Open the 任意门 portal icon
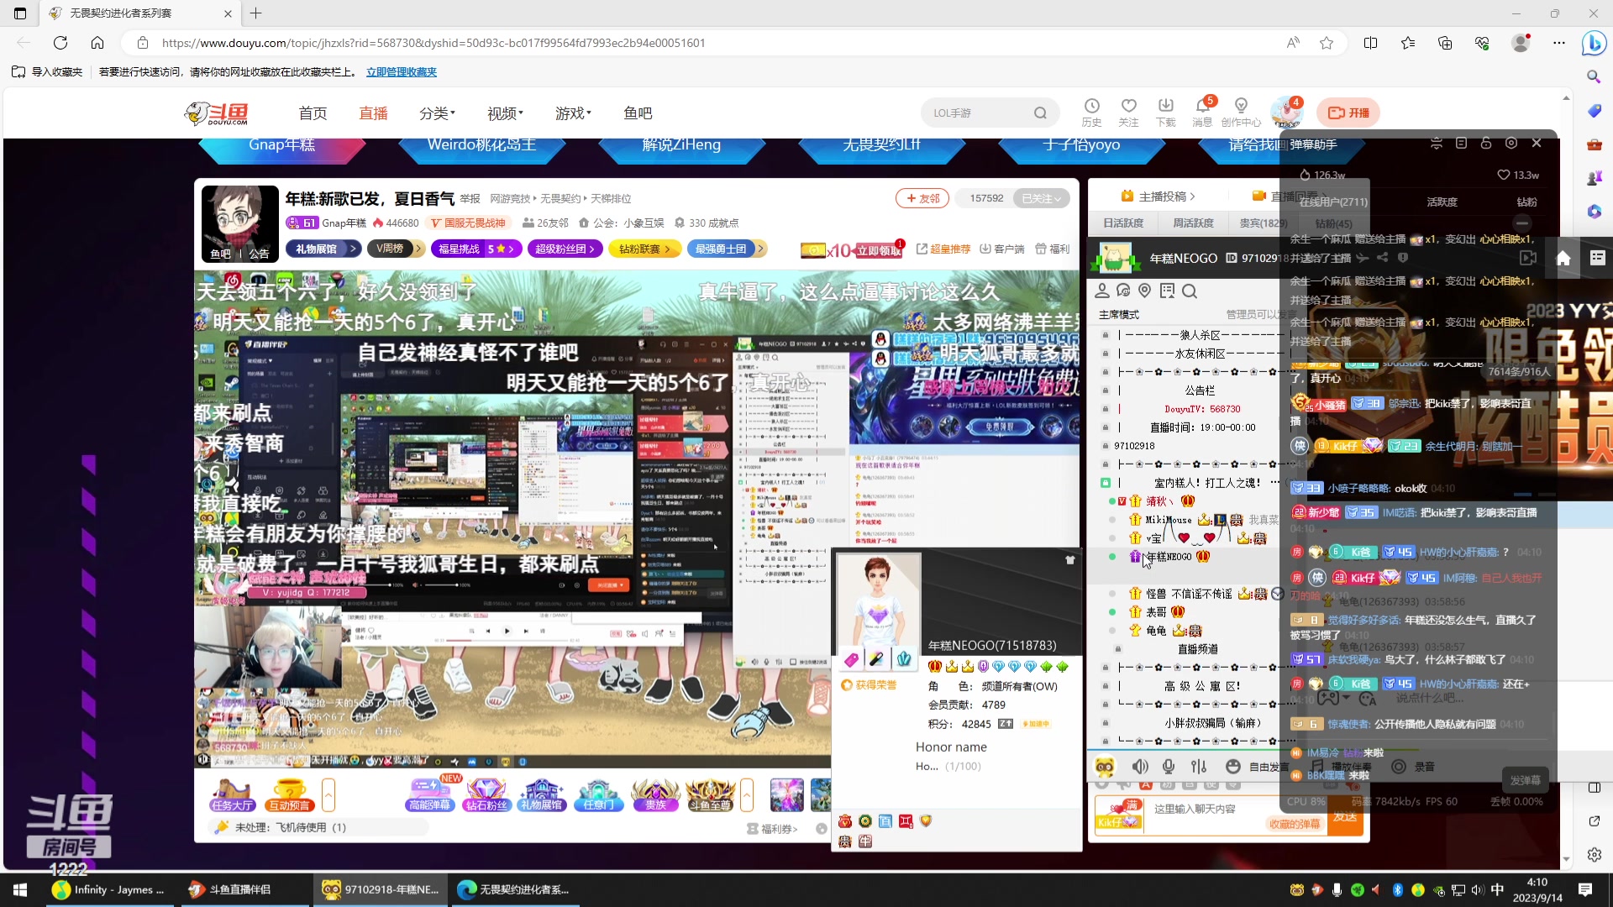Image resolution: width=1613 pixels, height=907 pixels. [x=598, y=794]
